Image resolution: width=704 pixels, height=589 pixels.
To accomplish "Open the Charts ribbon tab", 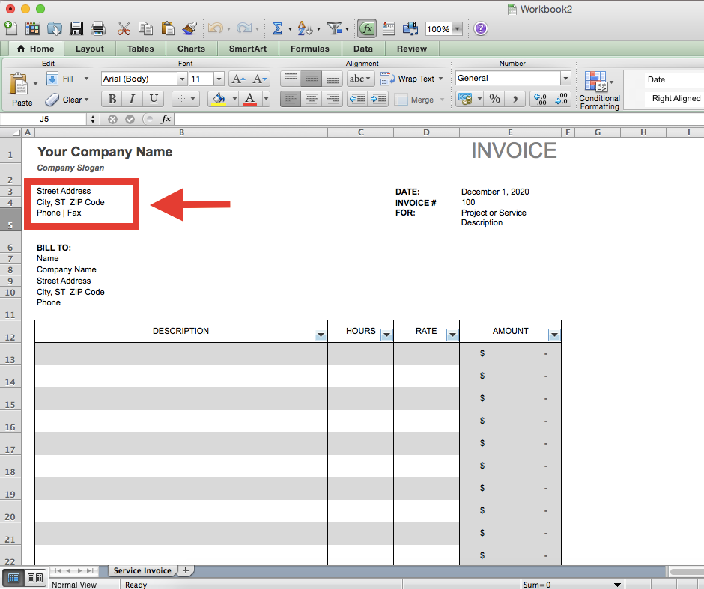I will tap(191, 49).
